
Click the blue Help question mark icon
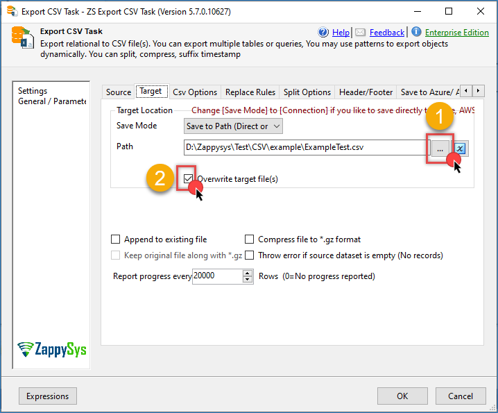click(x=323, y=32)
